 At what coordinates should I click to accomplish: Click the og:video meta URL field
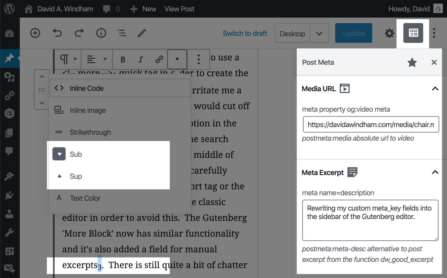point(371,125)
